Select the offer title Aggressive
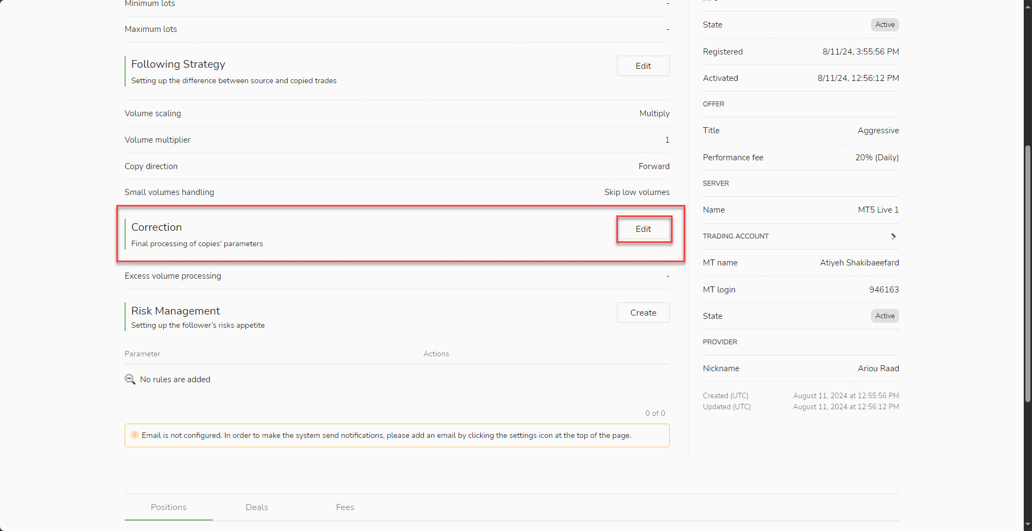The image size is (1032, 531). [x=878, y=131]
